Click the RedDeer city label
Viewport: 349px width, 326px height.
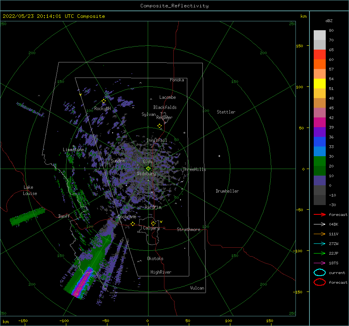click(164, 117)
